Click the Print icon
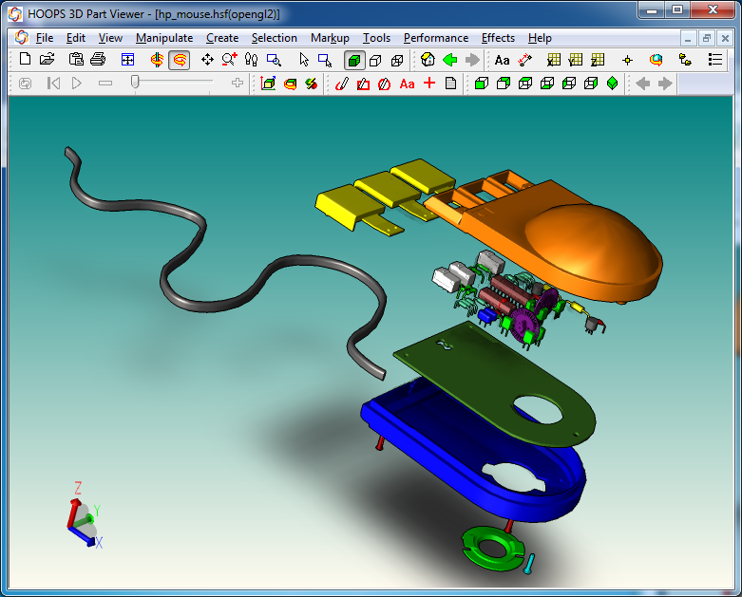Screen dimensions: 742x597 click(x=97, y=60)
